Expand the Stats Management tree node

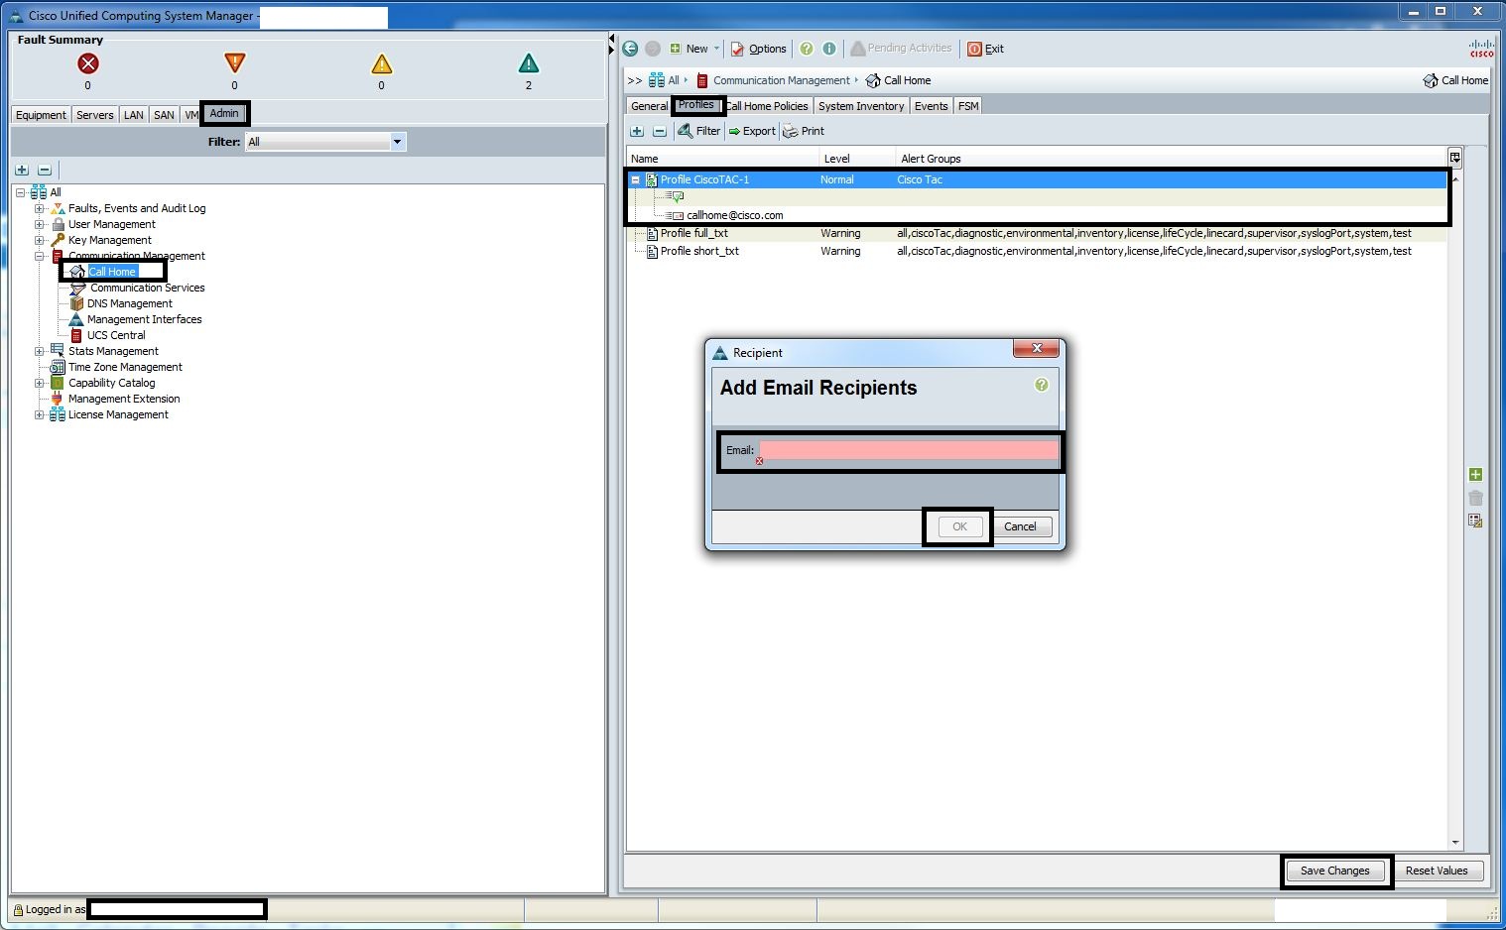tap(40, 351)
